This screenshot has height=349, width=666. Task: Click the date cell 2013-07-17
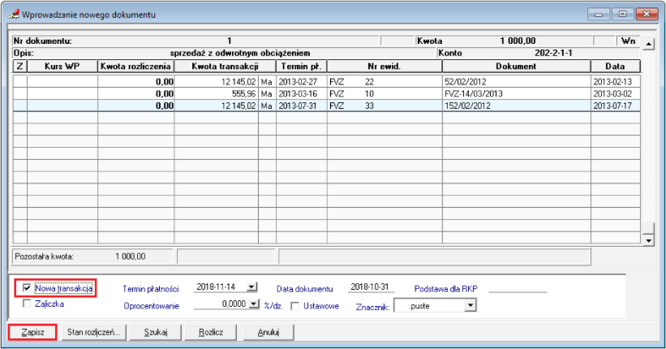[612, 106]
